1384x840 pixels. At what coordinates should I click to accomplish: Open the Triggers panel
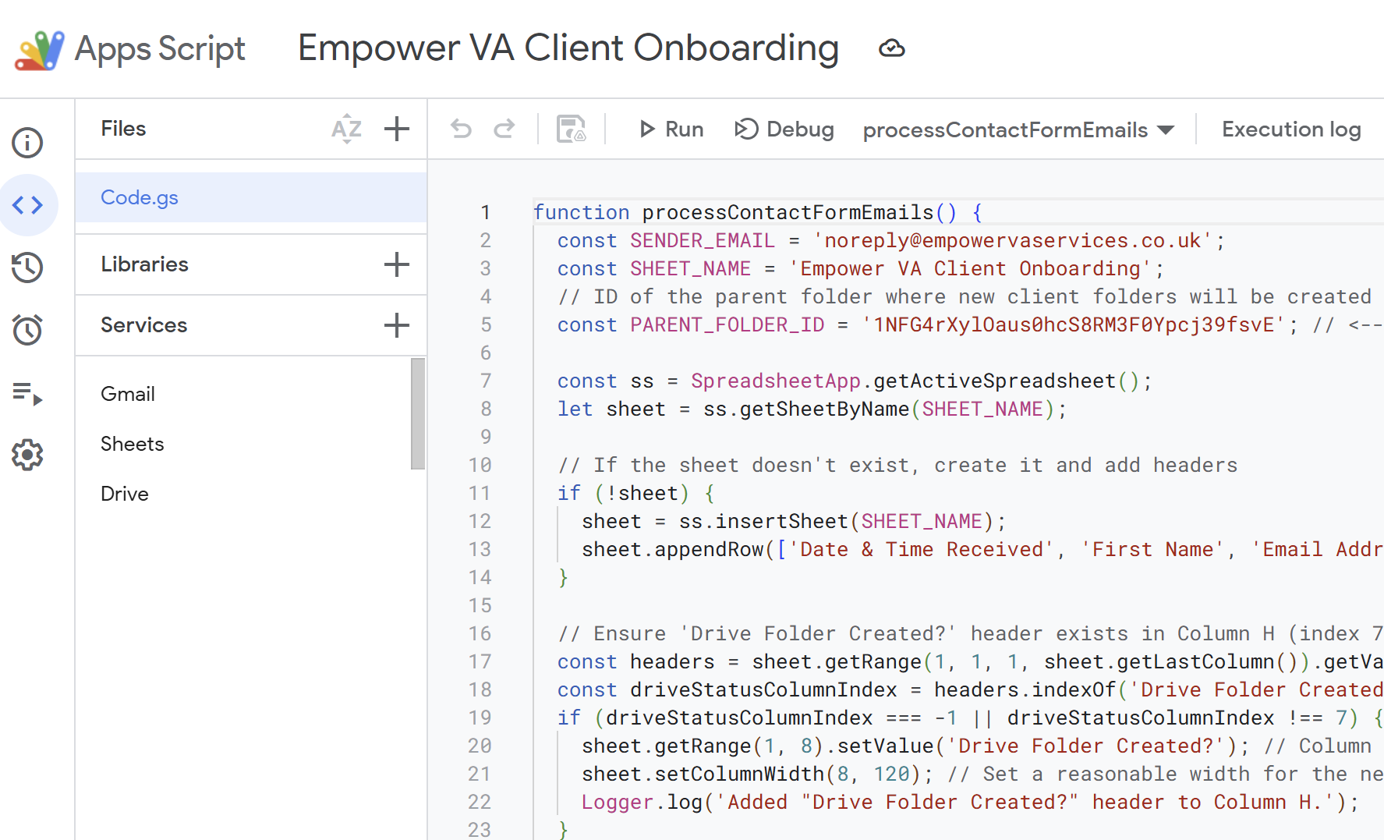[27, 330]
